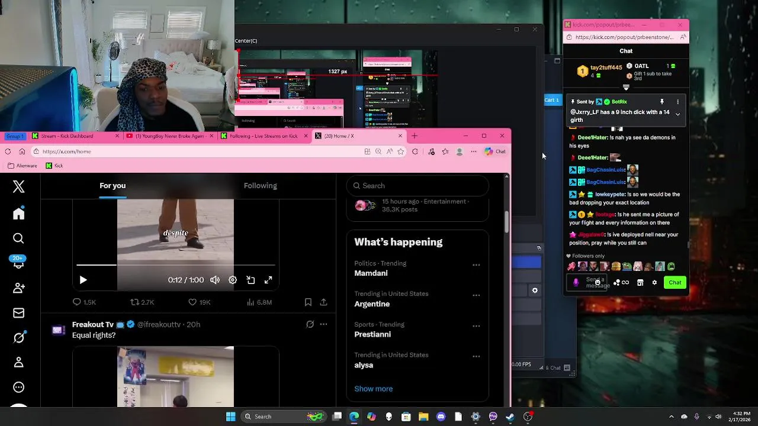Add x.com page to browser favorites star

(x=401, y=151)
